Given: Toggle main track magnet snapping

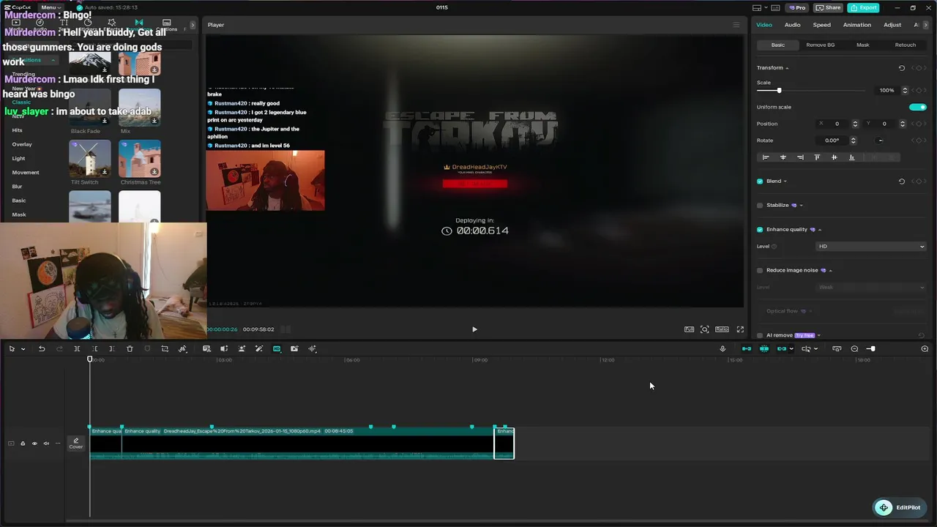Looking at the screenshot, I should (x=746, y=348).
